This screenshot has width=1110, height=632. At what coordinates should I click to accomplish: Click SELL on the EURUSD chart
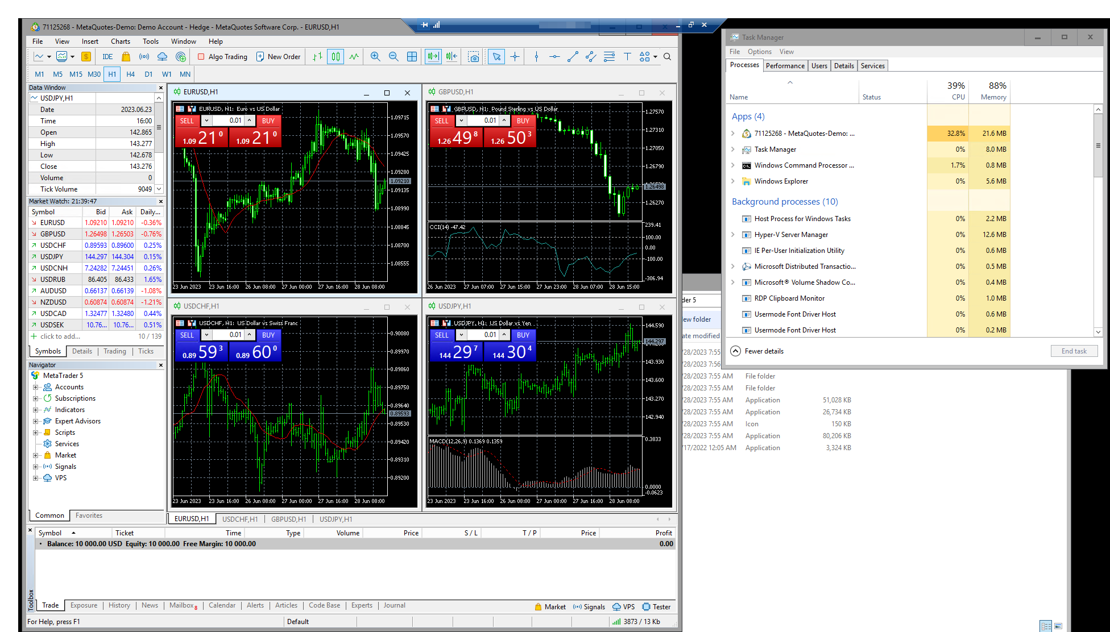187,121
